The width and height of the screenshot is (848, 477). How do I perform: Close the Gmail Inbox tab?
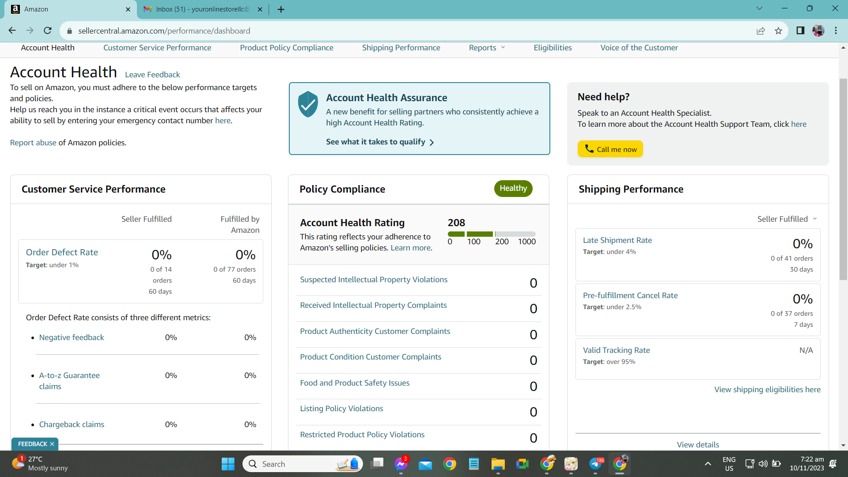[x=260, y=9]
